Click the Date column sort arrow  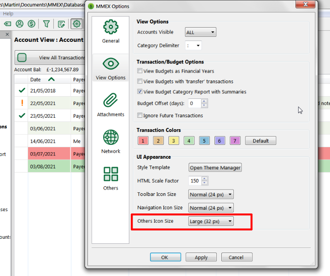[x=52, y=79]
